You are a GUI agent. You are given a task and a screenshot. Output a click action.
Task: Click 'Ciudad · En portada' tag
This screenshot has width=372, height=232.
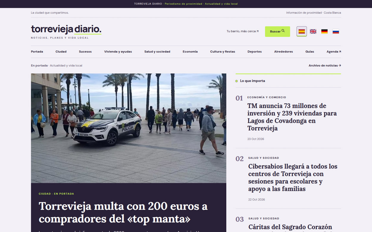coord(56,194)
